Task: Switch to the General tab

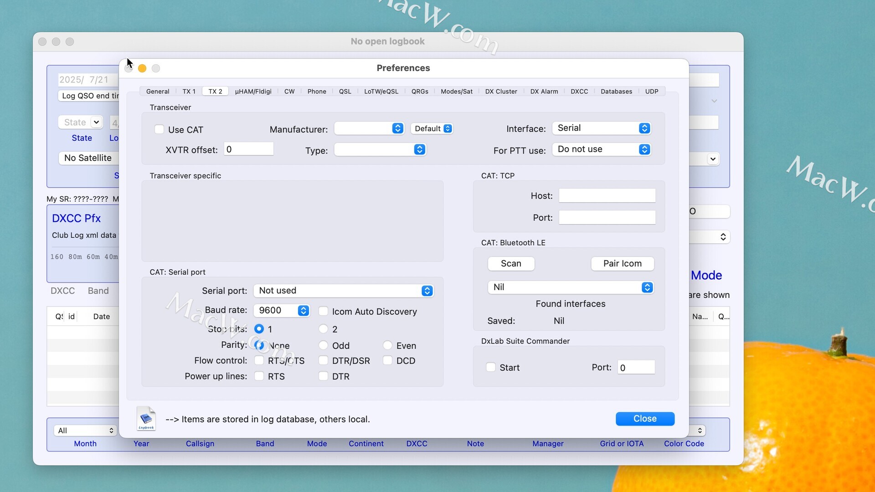Action: (158, 92)
